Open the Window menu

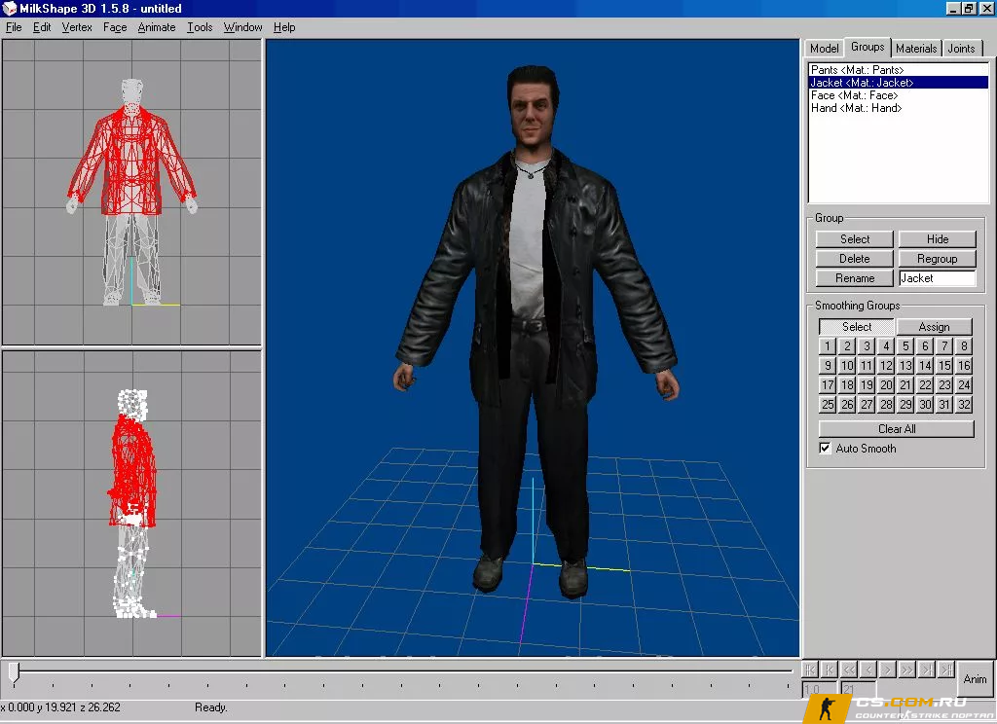point(242,27)
